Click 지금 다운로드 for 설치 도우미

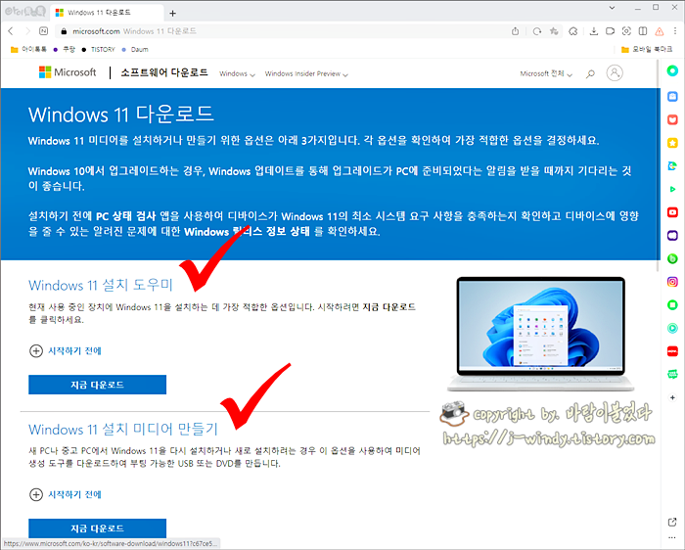98,385
